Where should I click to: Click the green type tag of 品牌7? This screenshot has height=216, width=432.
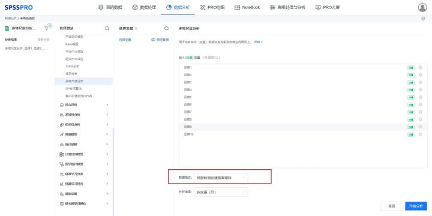click(x=411, y=112)
